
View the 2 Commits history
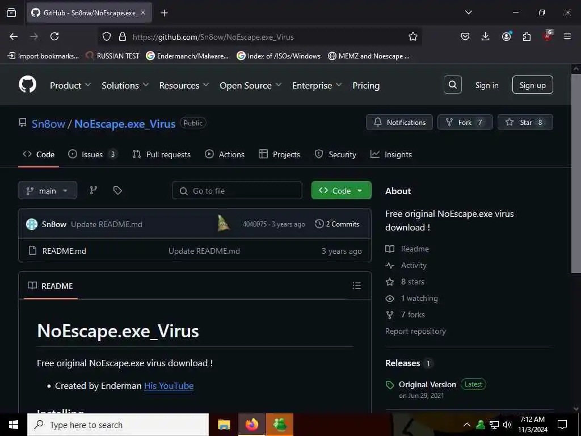pos(337,224)
